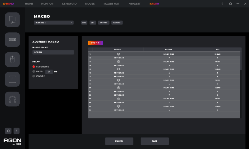This screenshot has width=249, height=149.
Task: Select the keyboard device icon in sidebar
Action: click(x=12, y=40)
